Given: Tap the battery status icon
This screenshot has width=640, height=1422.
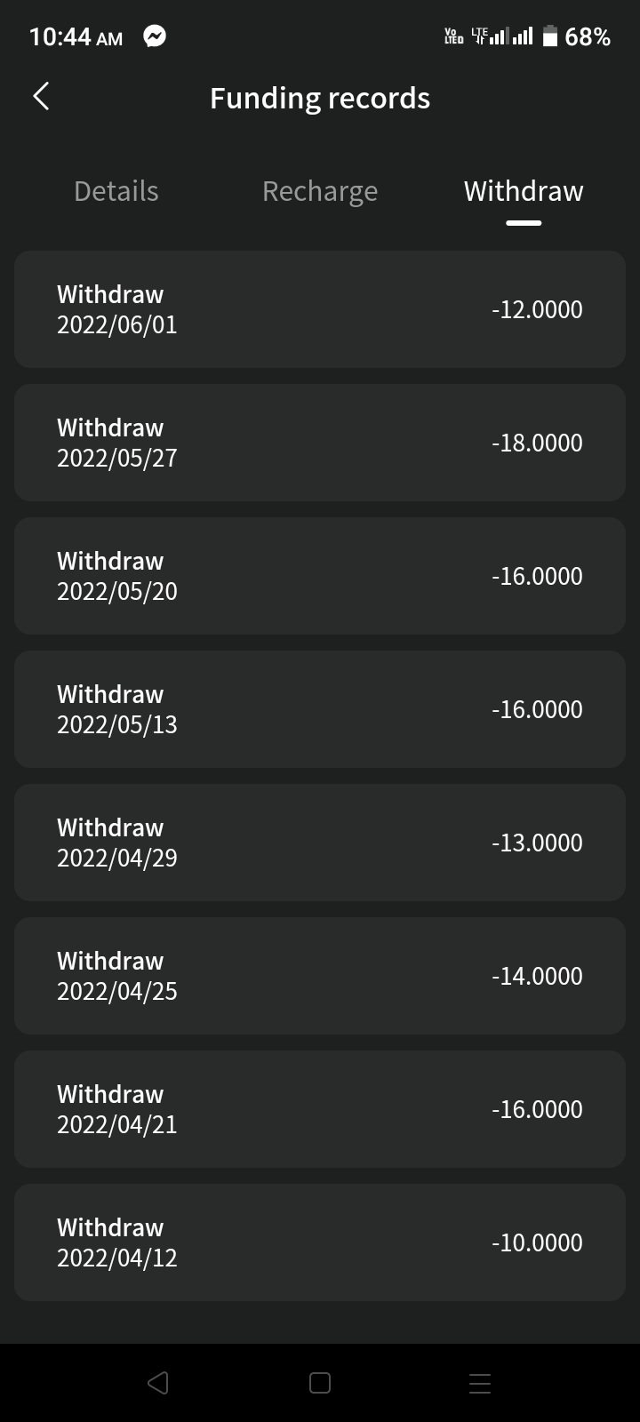Looking at the screenshot, I should click(550, 36).
